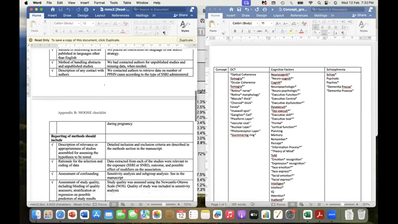This screenshot has height=224, width=398.
Task: Show paragraph marks in mmc2 window
Action: coord(164,33)
